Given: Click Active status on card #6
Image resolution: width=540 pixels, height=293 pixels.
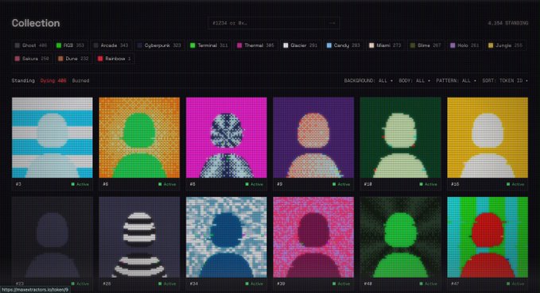Looking at the screenshot, I should 167,184.
